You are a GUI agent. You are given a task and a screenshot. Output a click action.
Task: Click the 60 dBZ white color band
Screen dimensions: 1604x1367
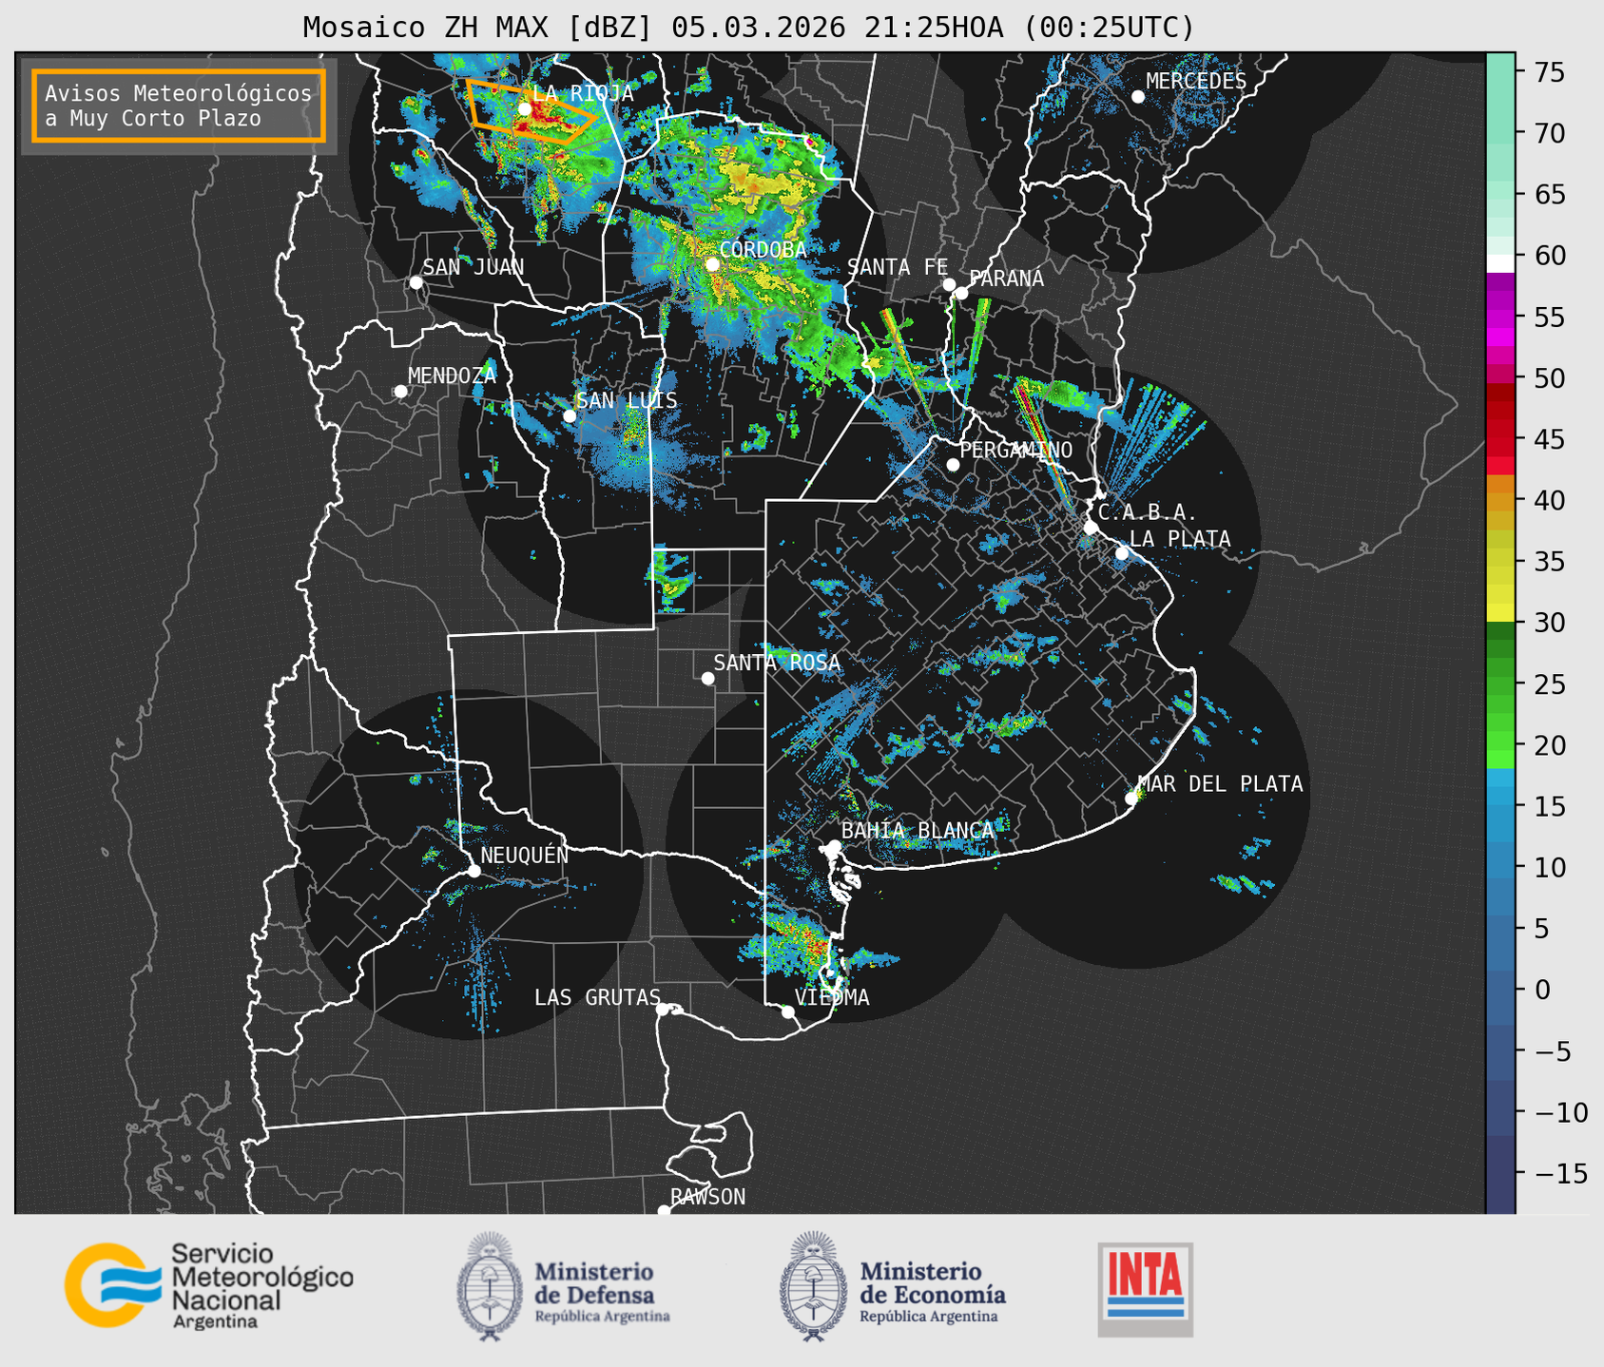point(1499,263)
